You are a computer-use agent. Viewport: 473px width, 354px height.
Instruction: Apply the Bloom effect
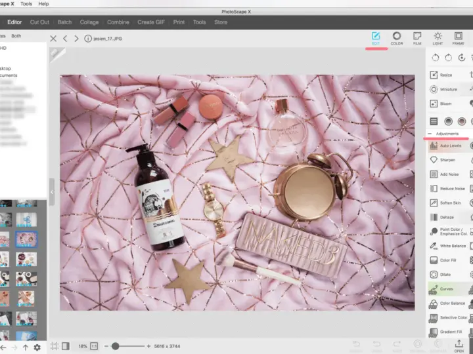pos(440,104)
